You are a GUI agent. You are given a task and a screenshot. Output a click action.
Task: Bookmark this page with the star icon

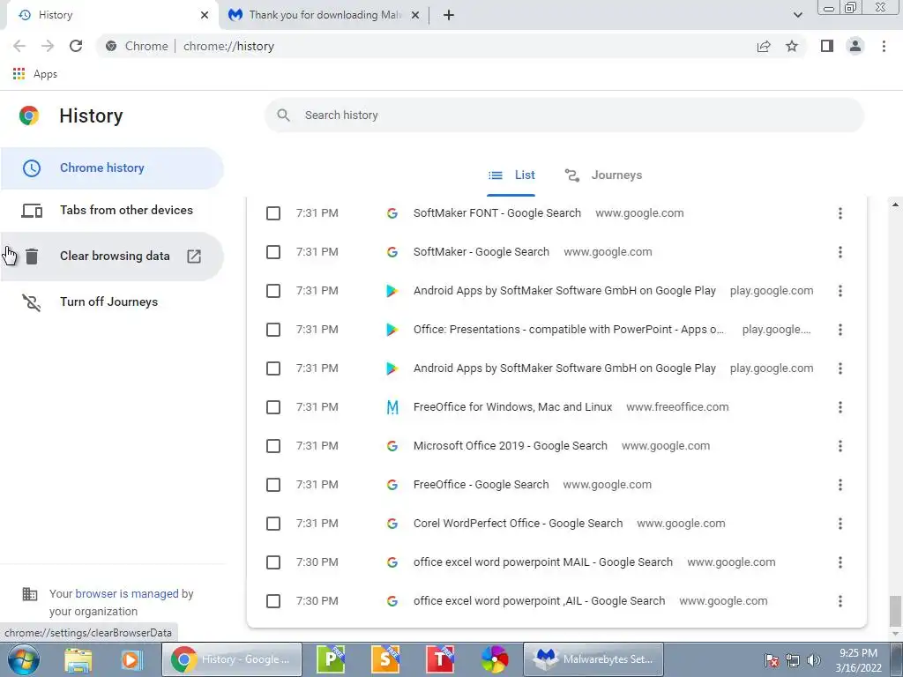pyautogui.click(x=792, y=46)
